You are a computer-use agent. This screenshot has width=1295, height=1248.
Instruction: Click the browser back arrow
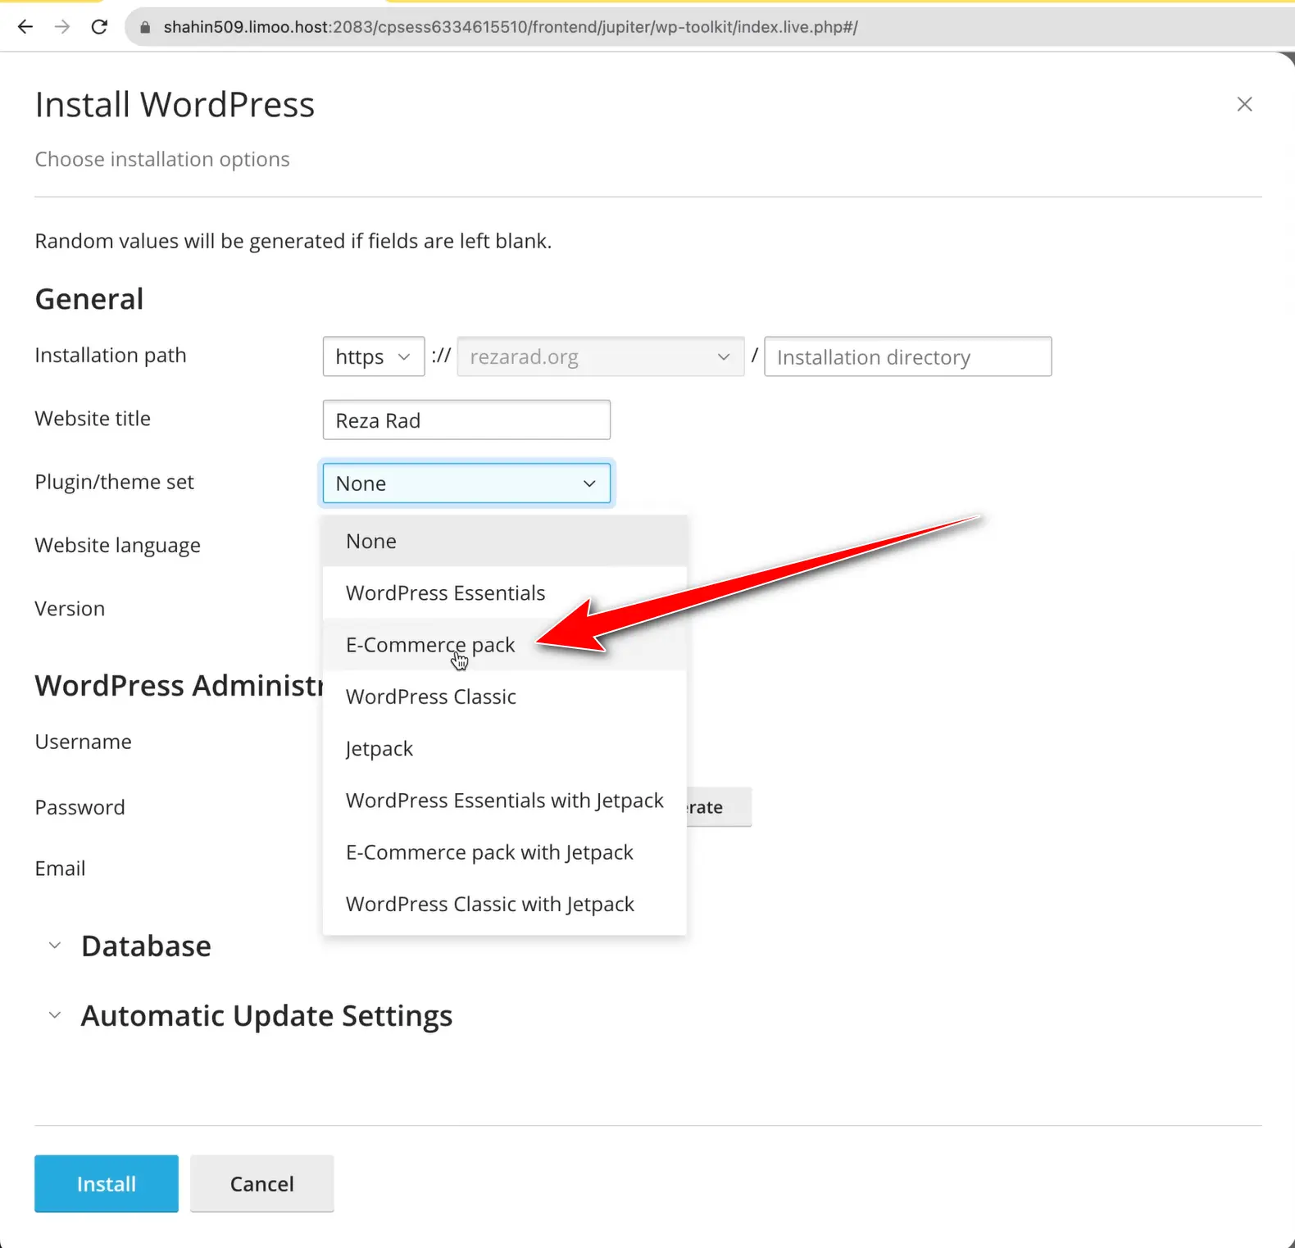click(x=25, y=27)
